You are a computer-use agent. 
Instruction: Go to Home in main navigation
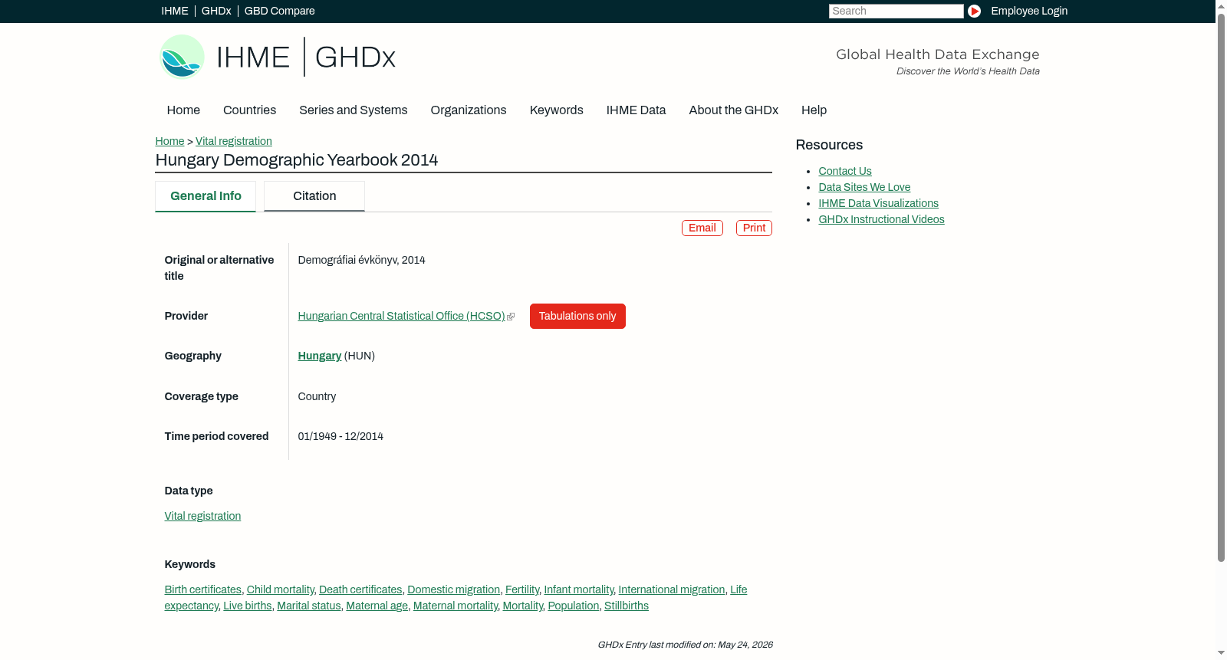point(183,110)
